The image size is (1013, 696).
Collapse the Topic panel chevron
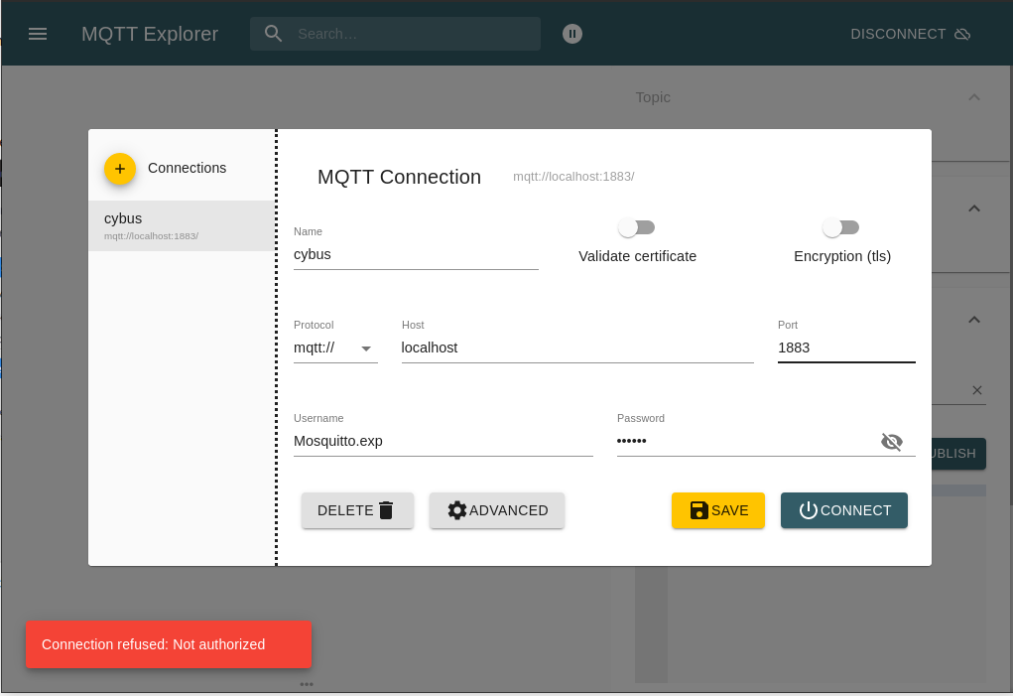(x=973, y=97)
